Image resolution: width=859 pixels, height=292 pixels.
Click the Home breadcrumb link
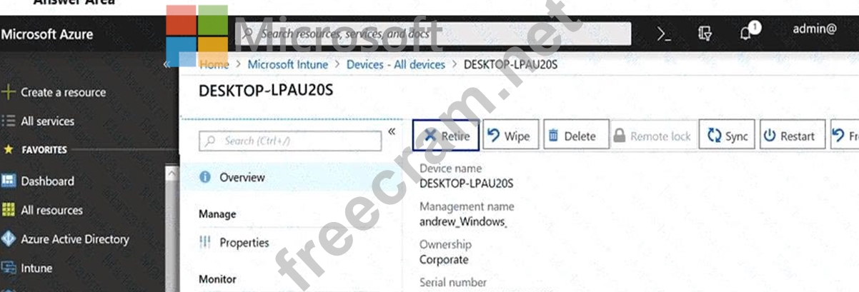pos(214,64)
